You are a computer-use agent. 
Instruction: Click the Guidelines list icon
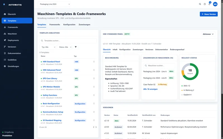pos(5,60)
